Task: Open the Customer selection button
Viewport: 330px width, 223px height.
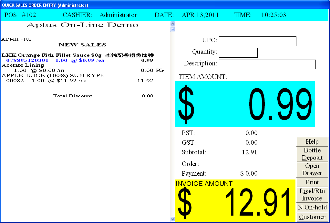Action: tap(312, 217)
